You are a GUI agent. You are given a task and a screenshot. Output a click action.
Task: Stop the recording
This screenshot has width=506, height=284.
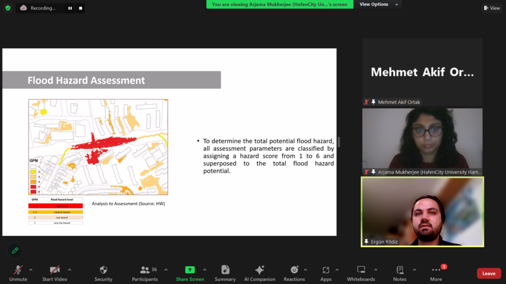click(81, 8)
